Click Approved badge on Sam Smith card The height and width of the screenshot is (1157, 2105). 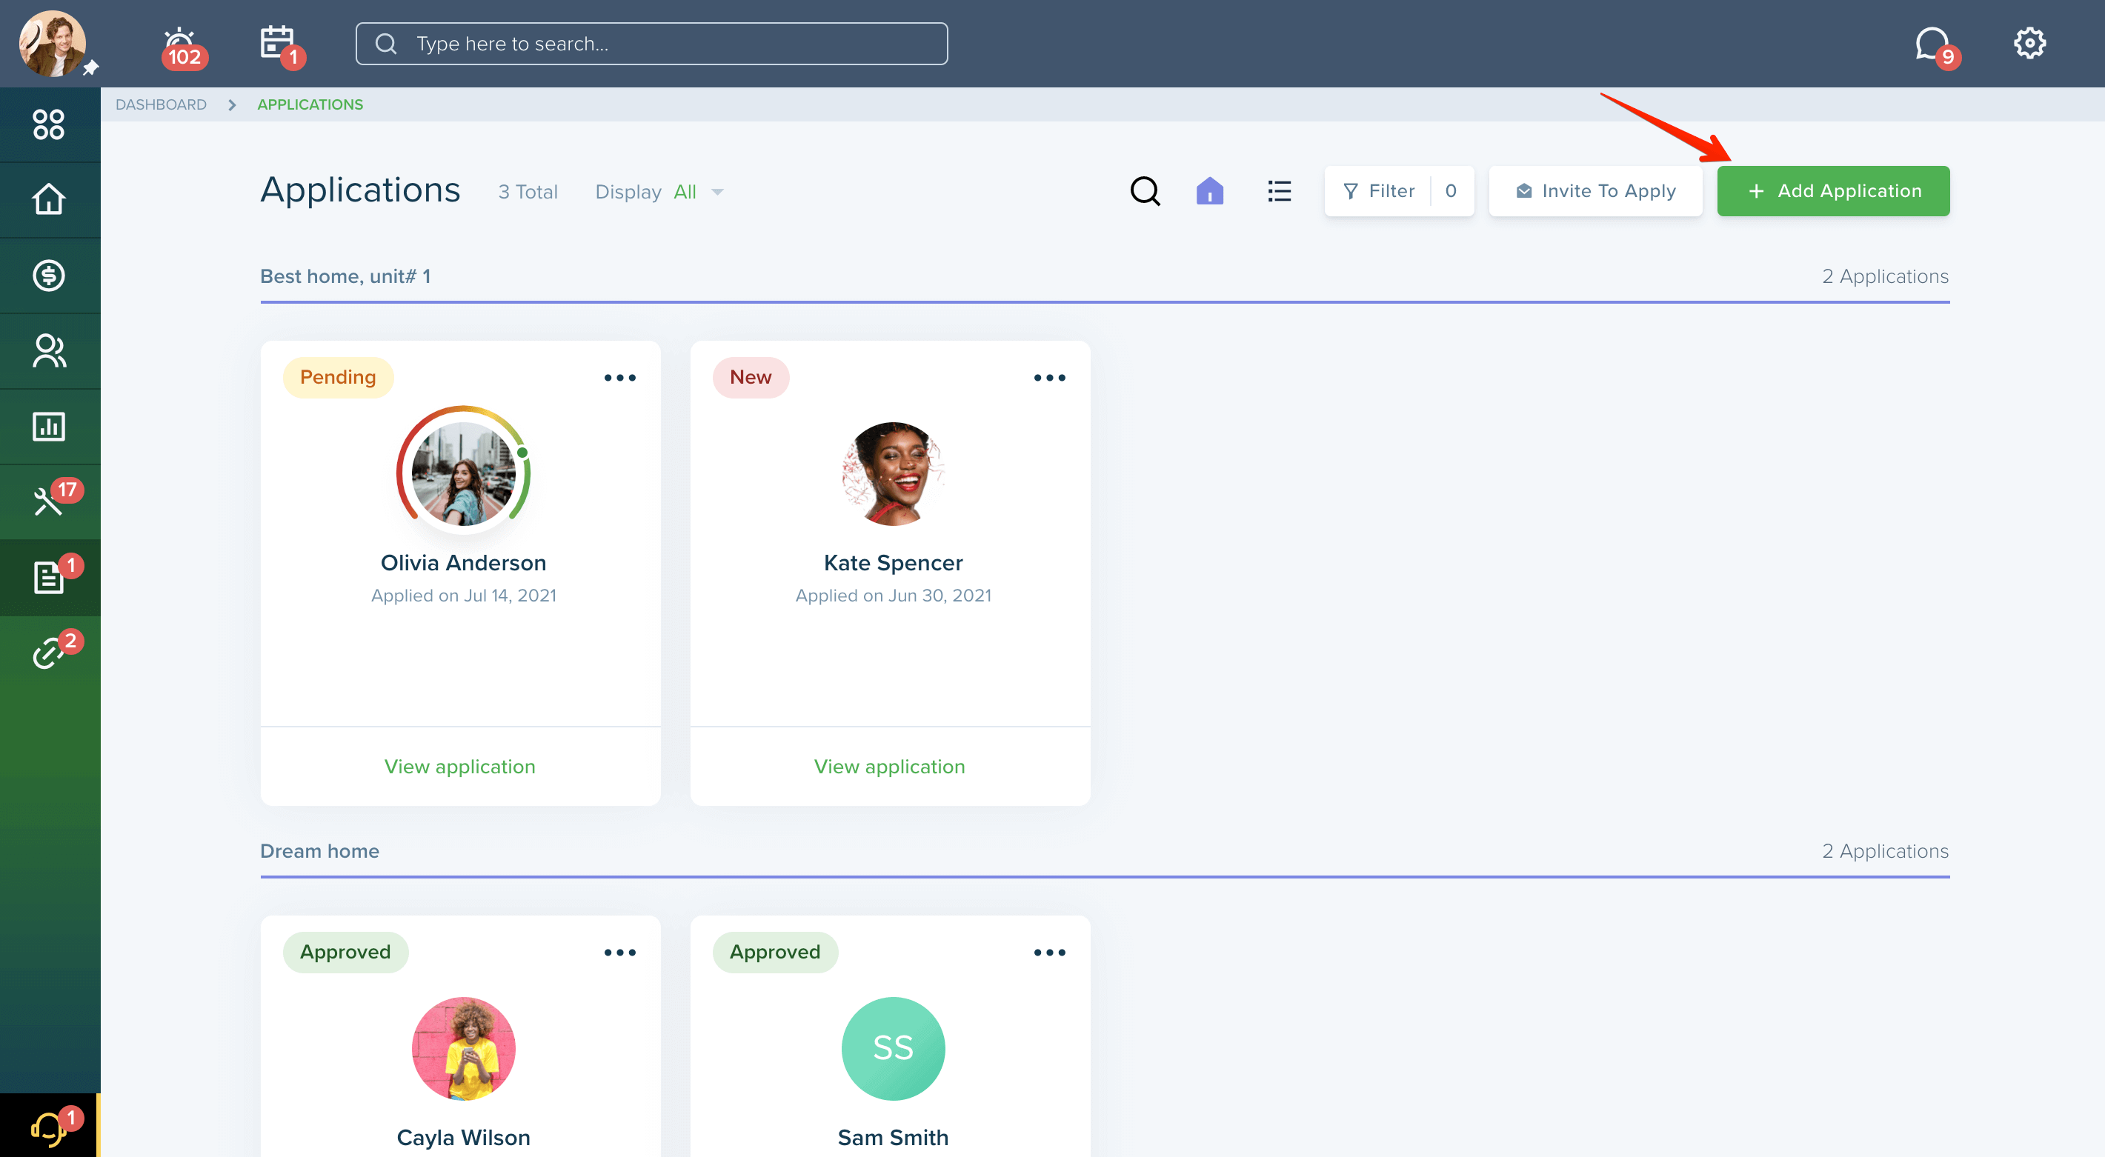pyautogui.click(x=776, y=952)
